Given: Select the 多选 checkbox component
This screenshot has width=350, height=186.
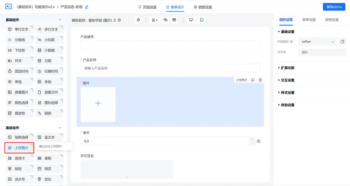Looking at the screenshot, I should pos(49,82).
